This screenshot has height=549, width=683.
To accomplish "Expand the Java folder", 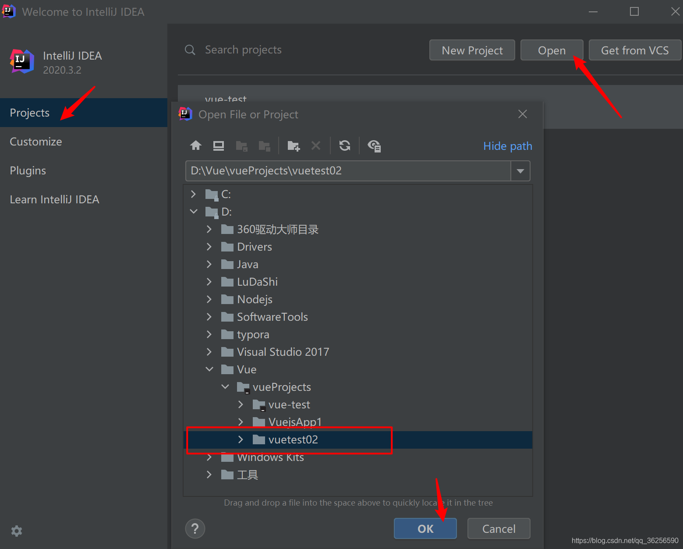I will (x=209, y=264).
